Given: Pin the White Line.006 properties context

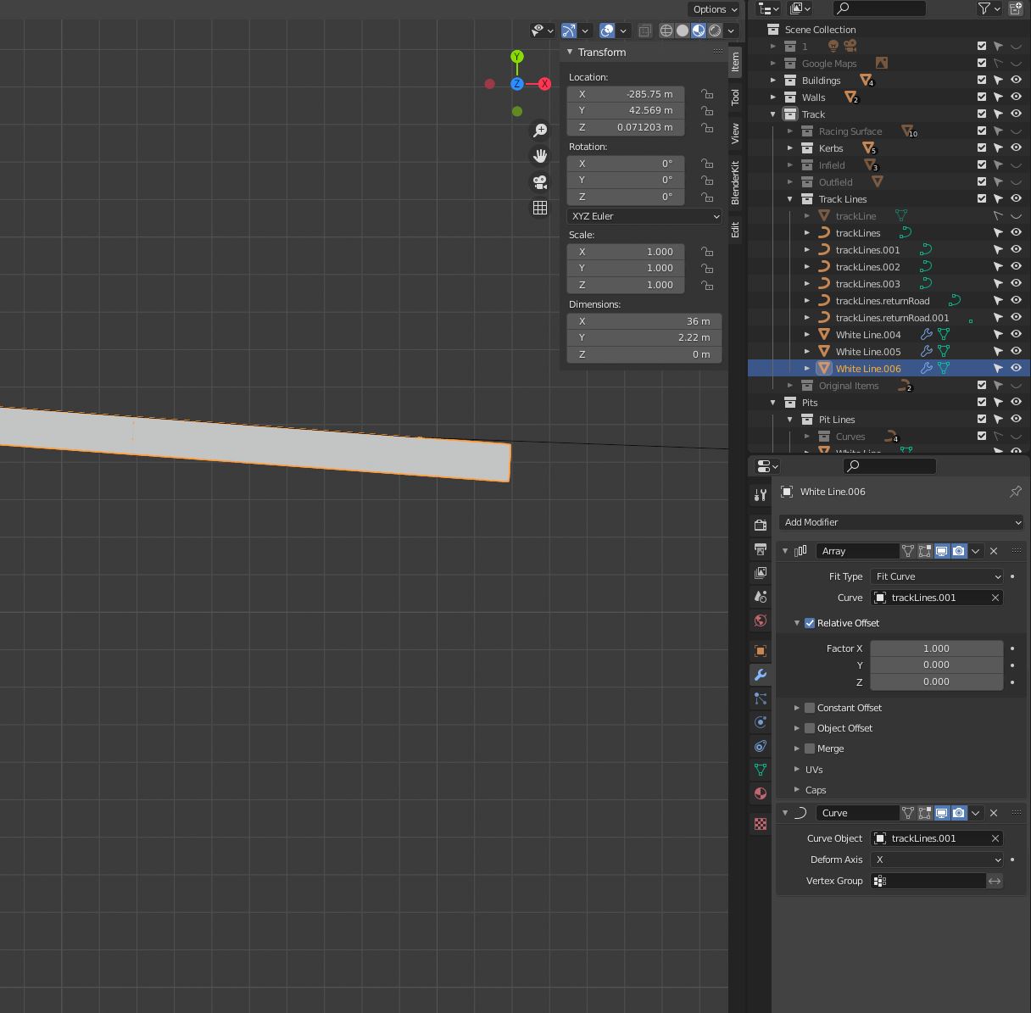Looking at the screenshot, I should pos(1015,492).
